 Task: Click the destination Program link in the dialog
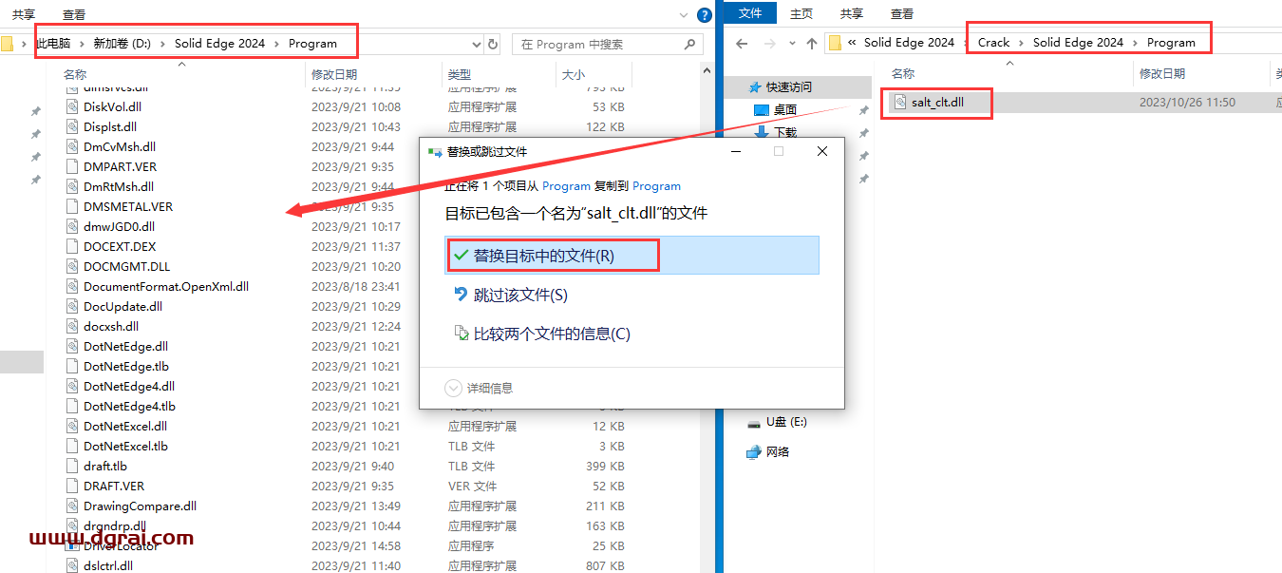(656, 185)
